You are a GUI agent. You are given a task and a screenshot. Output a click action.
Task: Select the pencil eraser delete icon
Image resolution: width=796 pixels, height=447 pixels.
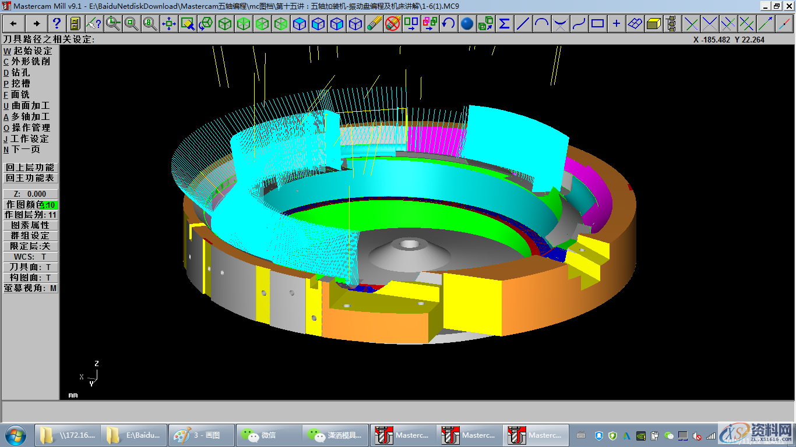(374, 24)
